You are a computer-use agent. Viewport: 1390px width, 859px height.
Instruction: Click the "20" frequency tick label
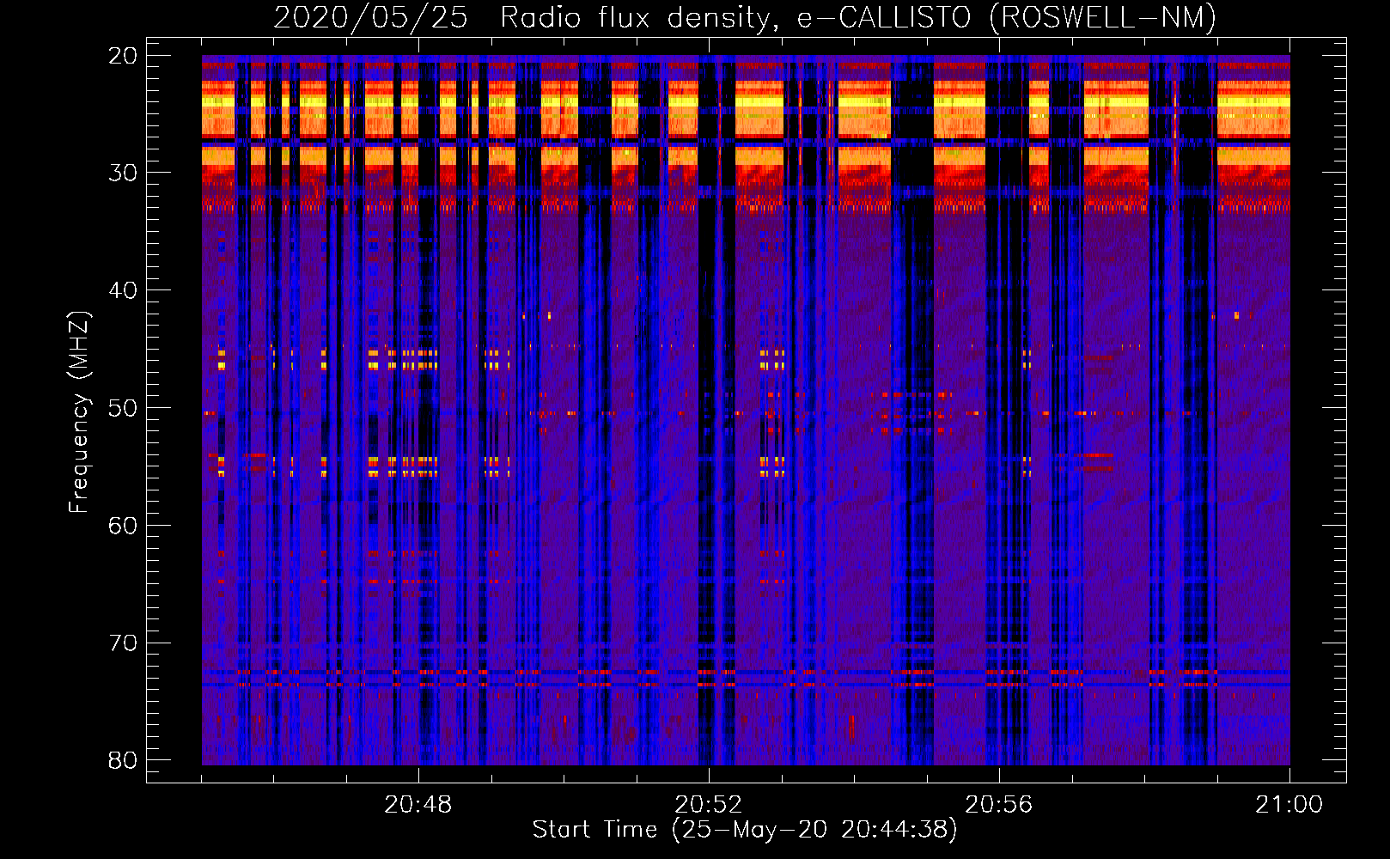(123, 56)
